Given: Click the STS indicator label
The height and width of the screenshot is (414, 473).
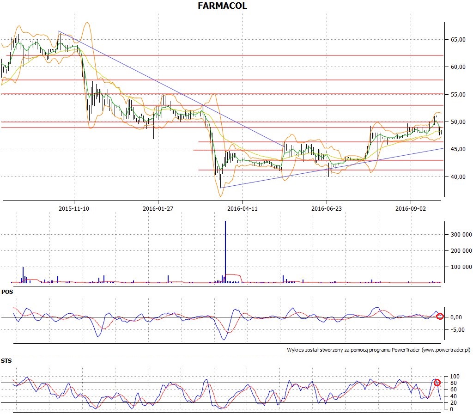Looking at the screenshot, I should click(6, 360).
